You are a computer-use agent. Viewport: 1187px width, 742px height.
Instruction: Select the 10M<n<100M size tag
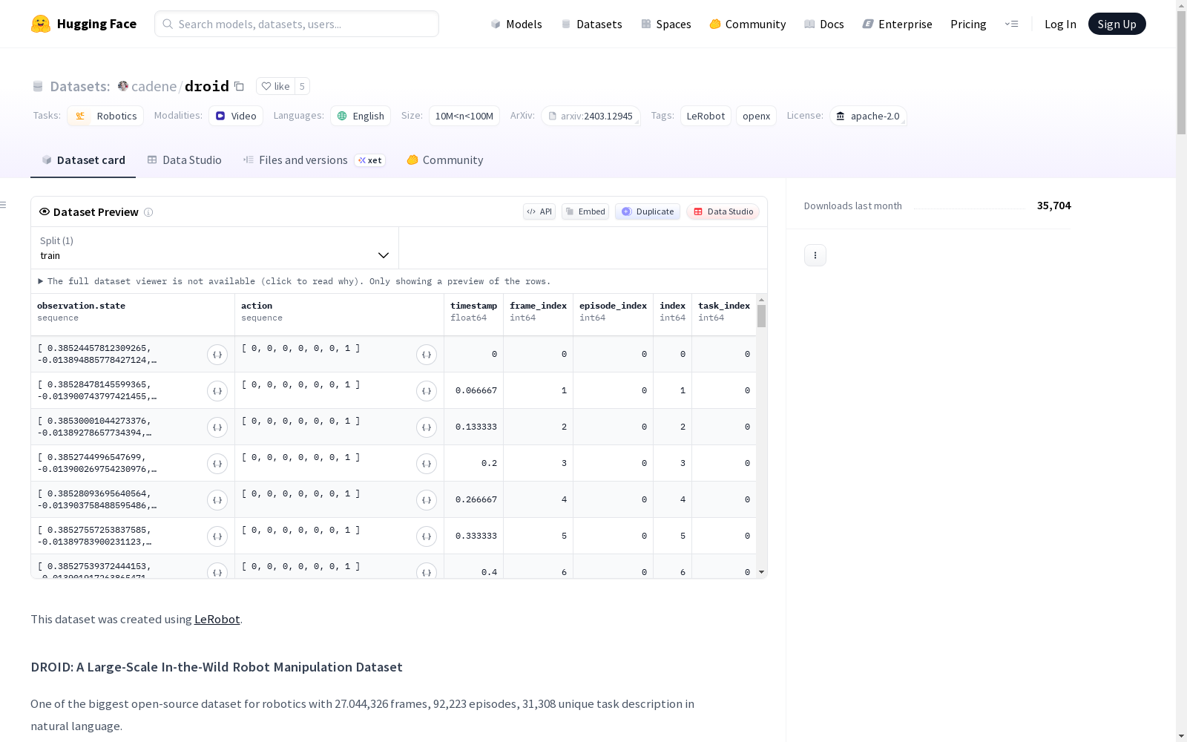(x=464, y=116)
